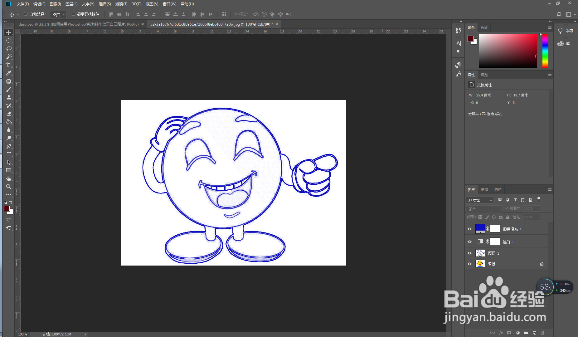Screen dimensions: 578x337
Task: Select the Crop tool
Action: [x=9, y=65]
